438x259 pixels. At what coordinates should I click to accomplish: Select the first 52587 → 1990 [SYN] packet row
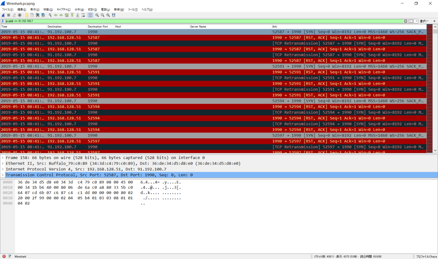213,32
